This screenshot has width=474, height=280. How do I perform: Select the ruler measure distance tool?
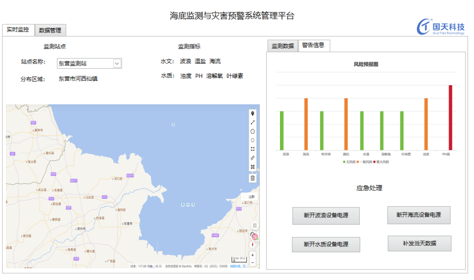tap(253, 158)
